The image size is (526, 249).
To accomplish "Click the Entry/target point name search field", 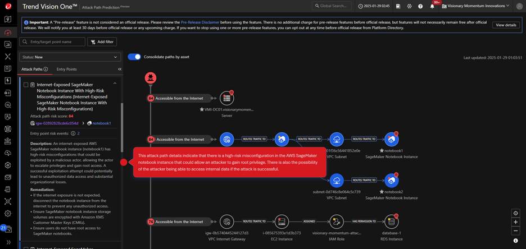I will click(x=52, y=42).
